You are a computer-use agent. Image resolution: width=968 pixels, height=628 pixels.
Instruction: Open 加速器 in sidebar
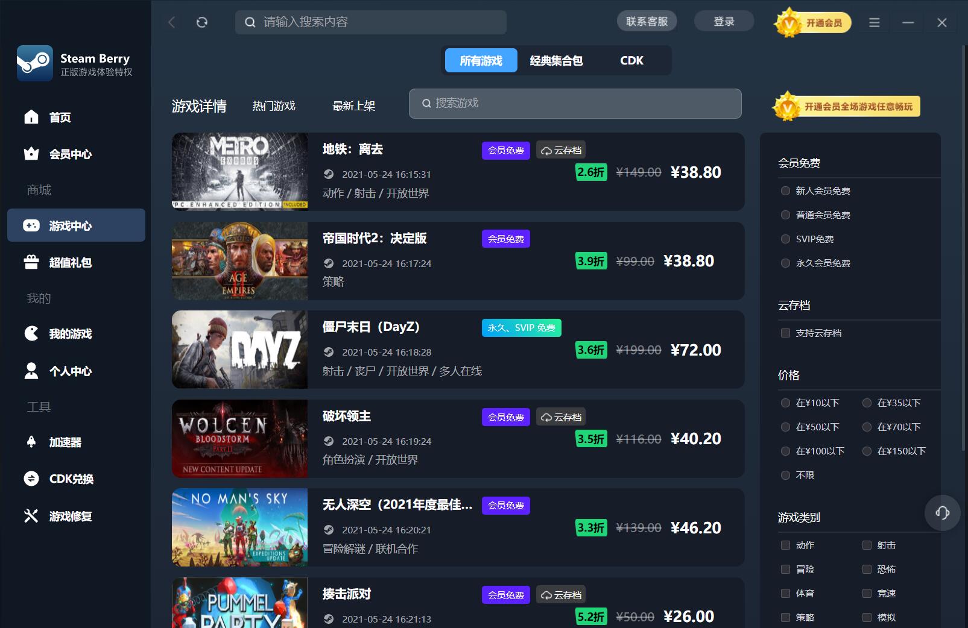tap(76, 442)
